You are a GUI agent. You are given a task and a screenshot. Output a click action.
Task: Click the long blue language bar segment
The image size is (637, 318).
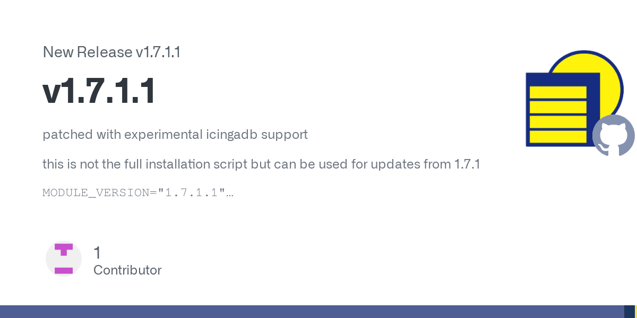click(x=312, y=312)
